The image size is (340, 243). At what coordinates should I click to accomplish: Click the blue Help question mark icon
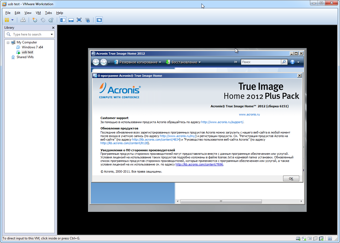tap(292, 62)
